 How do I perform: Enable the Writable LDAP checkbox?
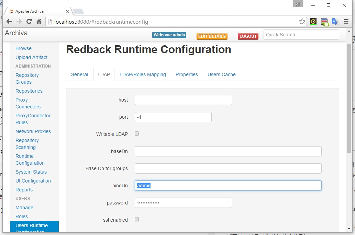[136, 133]
